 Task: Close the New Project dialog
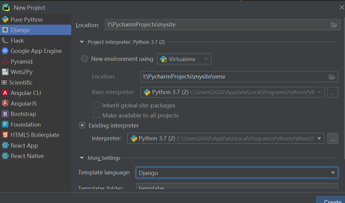[x=342, y=8]
